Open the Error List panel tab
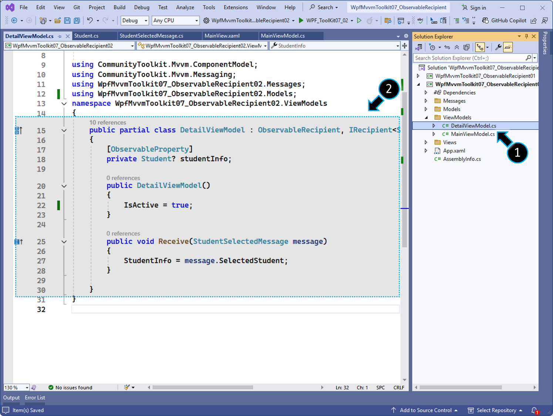The width and height of the screenshot is (553, 416). pos(35,398)
